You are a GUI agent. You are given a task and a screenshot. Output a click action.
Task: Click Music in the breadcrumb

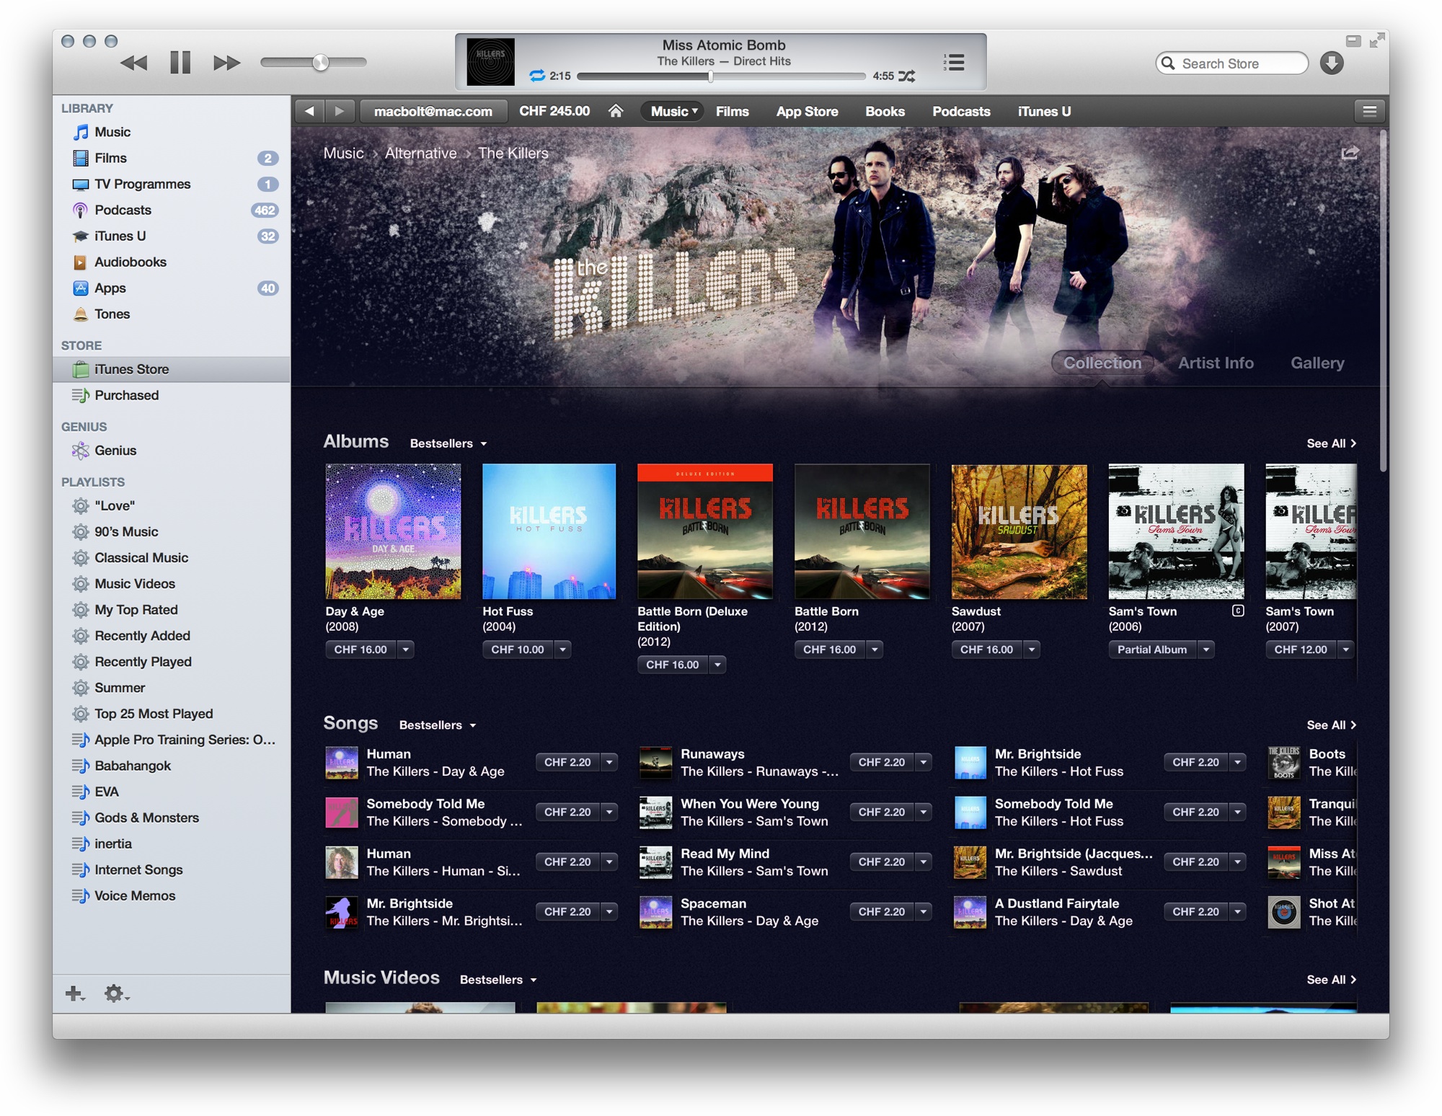pos(343,153)
